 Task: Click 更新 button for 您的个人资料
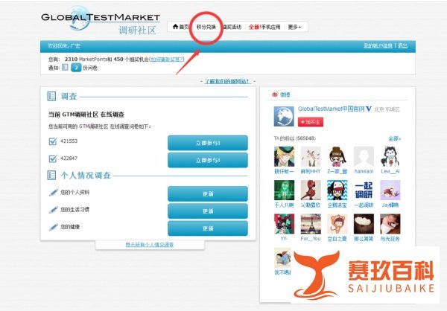(208, 193)
